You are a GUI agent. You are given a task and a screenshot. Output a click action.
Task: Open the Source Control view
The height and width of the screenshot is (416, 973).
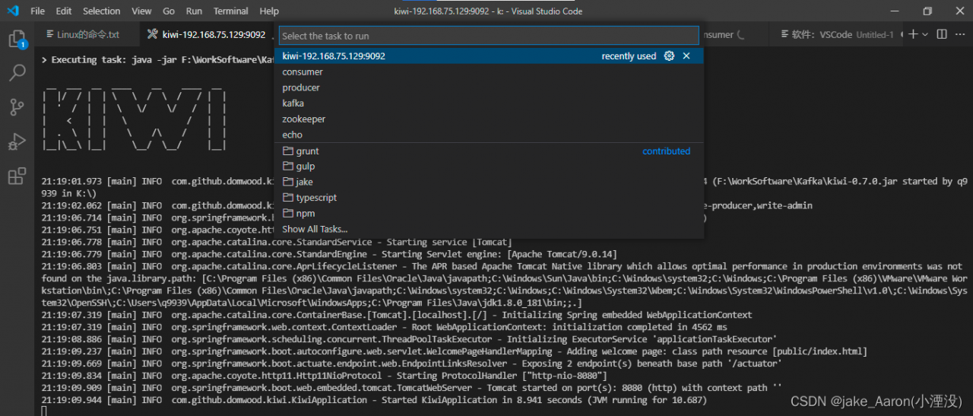(16, 107)
